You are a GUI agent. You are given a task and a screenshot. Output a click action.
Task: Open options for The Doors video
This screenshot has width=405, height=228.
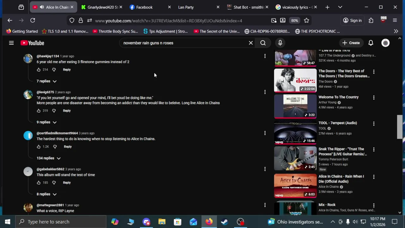point(374,72)
